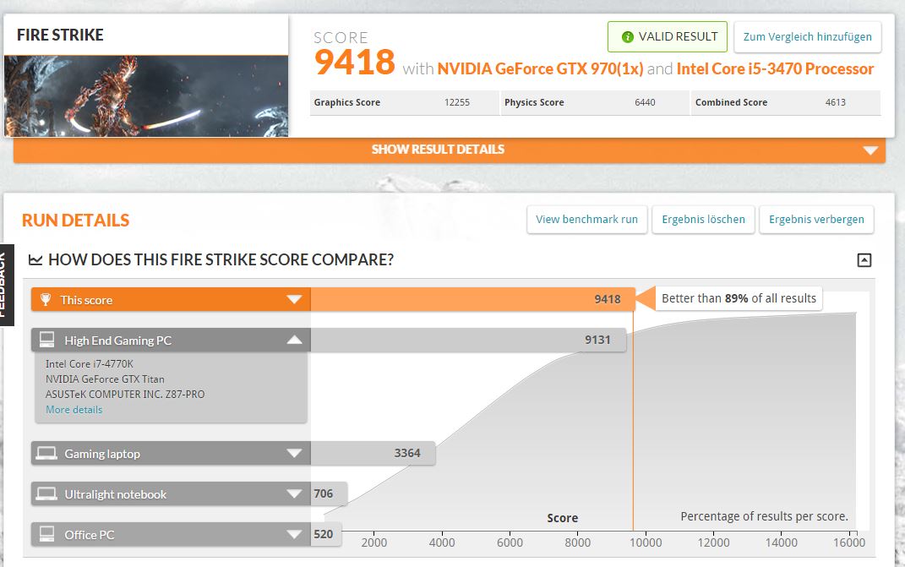905x567 pixels.
Task: Click the 16000 axis label on chart
Action: click(849, 542)
